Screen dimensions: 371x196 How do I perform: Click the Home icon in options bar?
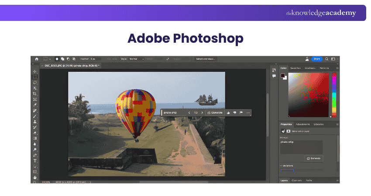[x=37, y=59]
